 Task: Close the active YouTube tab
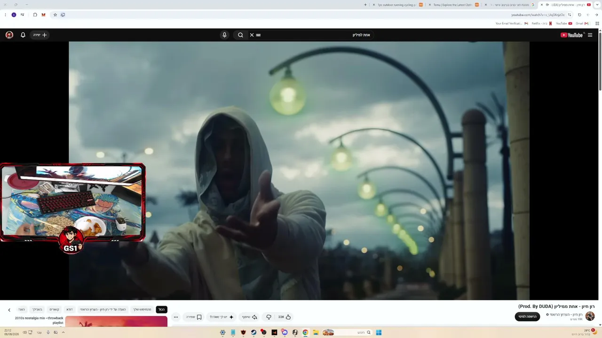click(542, 5)
